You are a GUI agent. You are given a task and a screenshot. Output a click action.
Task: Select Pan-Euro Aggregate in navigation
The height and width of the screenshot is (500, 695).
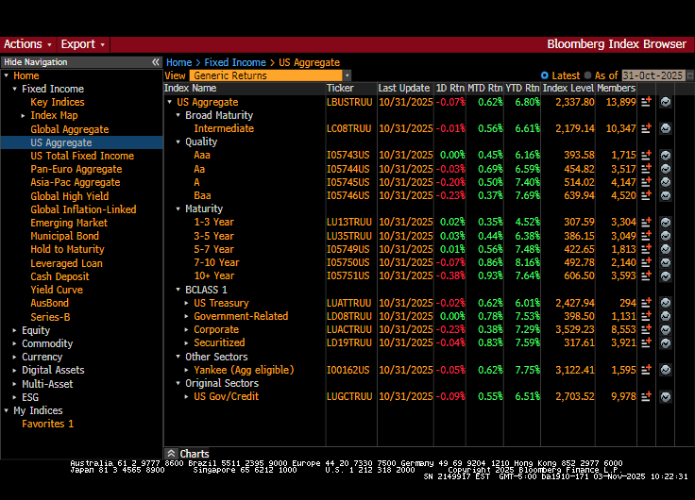tap(76, 169)
